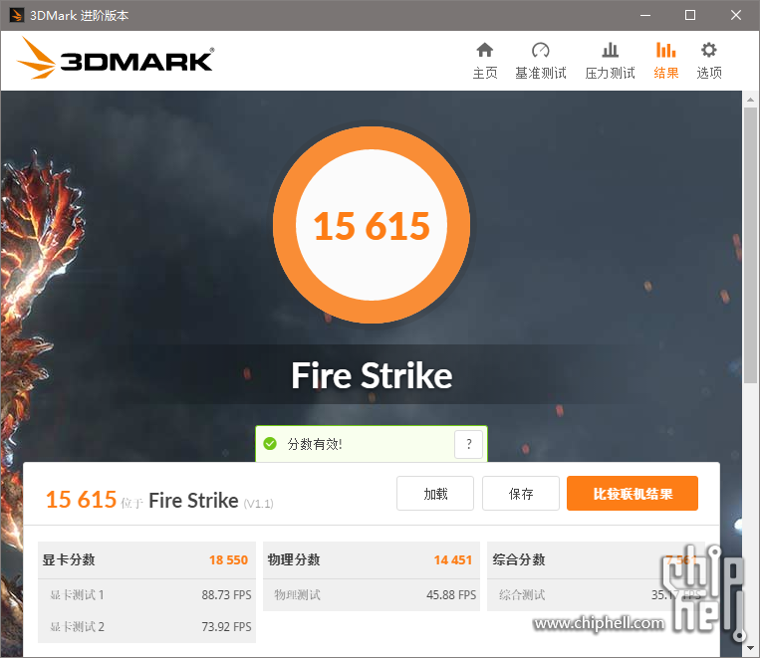Open the Options (选项) gear icon
This screenshot has height=658, width=760.
coord(708,51)
